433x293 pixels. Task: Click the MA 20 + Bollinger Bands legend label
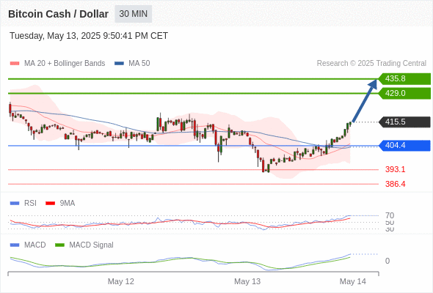pos(65,64)
